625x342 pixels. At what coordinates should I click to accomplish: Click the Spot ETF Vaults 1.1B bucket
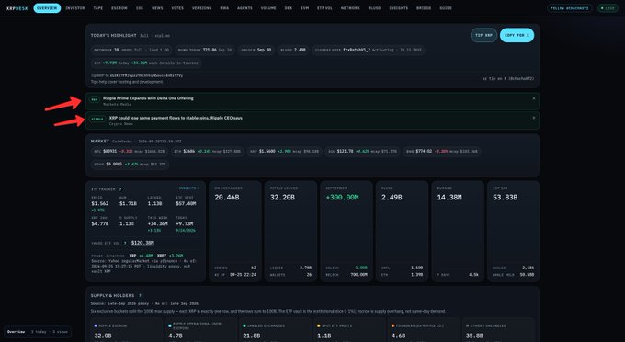(x=349, y=330)
